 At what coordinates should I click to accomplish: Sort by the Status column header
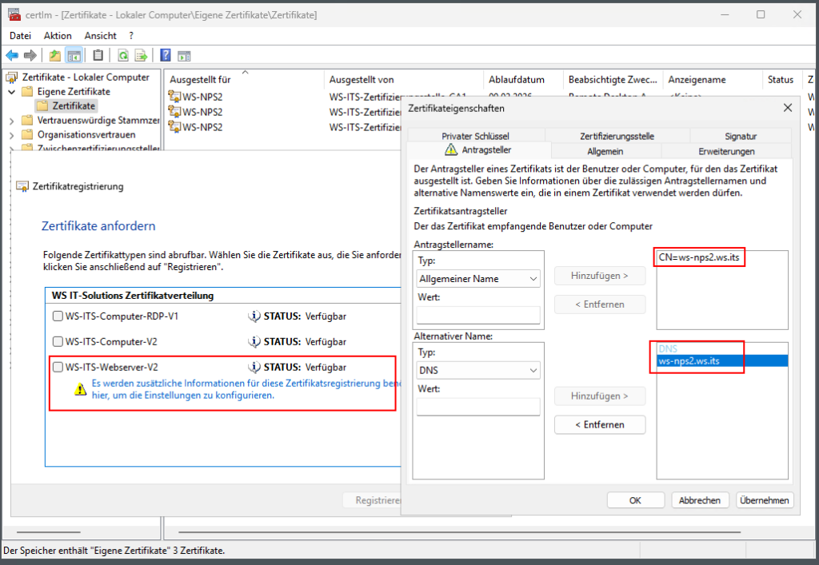(x=782, y=80)
